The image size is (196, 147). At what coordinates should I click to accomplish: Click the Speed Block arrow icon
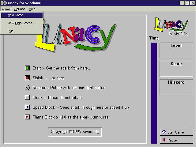point(27,107)
